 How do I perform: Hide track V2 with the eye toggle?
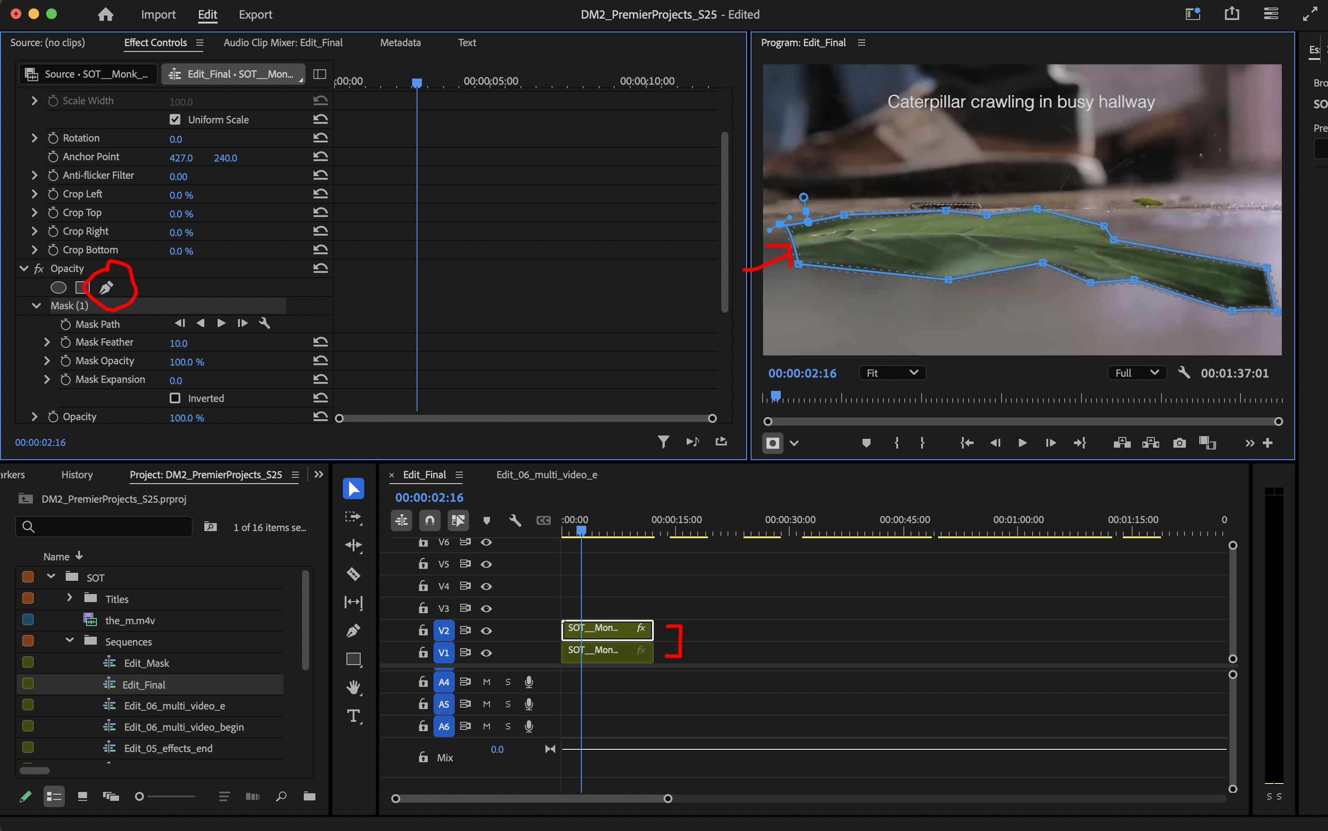click(486, 630)
